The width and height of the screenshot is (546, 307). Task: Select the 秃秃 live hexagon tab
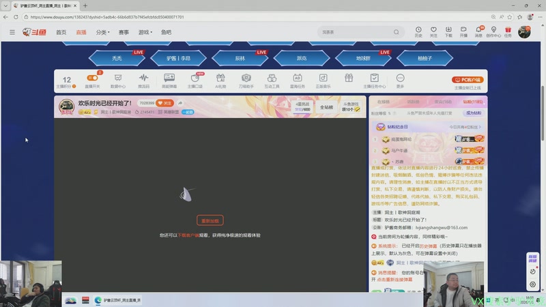[117, 58]
